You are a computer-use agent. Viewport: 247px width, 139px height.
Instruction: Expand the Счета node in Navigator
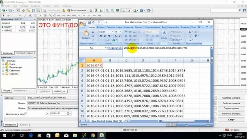click(x=3, y=64)
